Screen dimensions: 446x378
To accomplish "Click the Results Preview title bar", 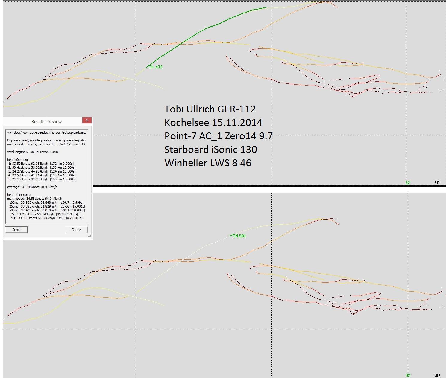I will [x=46, y=122].
